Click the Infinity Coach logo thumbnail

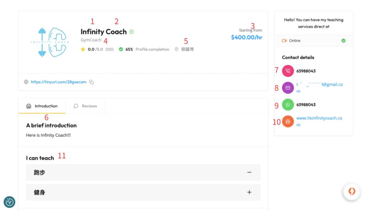coord(50,42)
